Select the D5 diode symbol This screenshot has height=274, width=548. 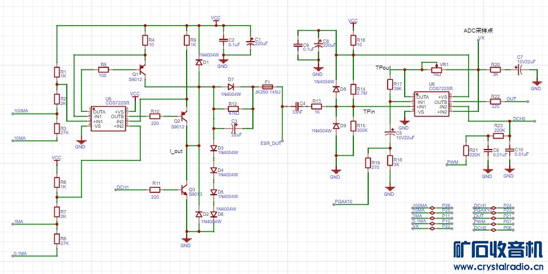[x=213, y=192]
